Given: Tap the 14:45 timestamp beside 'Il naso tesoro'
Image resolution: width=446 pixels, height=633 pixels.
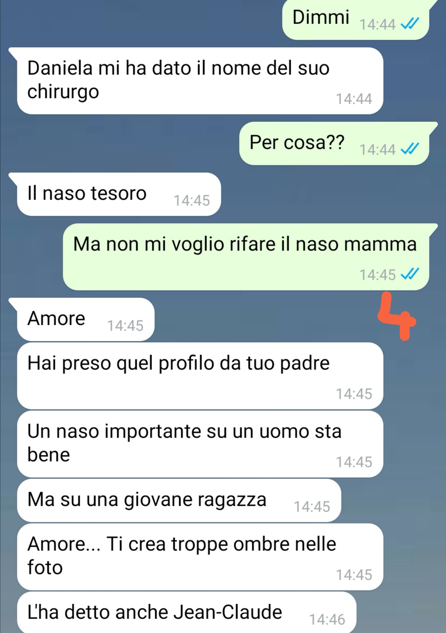Looking at the screenshot, I should (x=192, y=200).
